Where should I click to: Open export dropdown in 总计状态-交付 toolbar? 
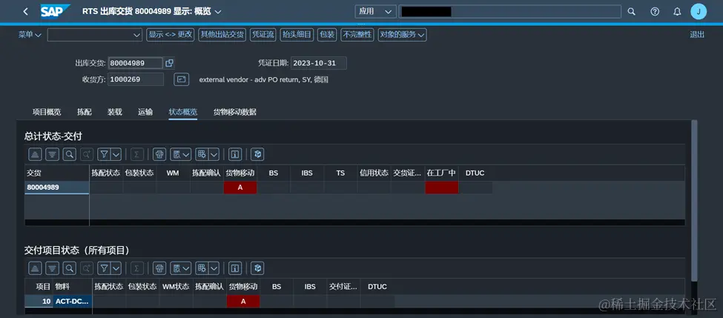(x=181, y=154)
